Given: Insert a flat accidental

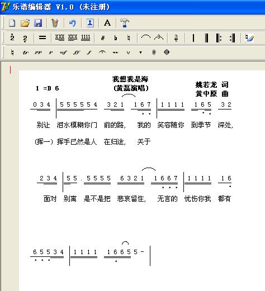Looking at the screenshot, I should tap(116, 38).
